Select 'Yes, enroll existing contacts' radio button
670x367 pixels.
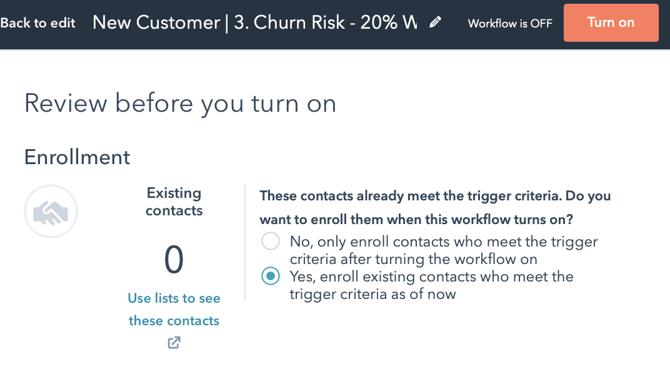tap(271, 276)
